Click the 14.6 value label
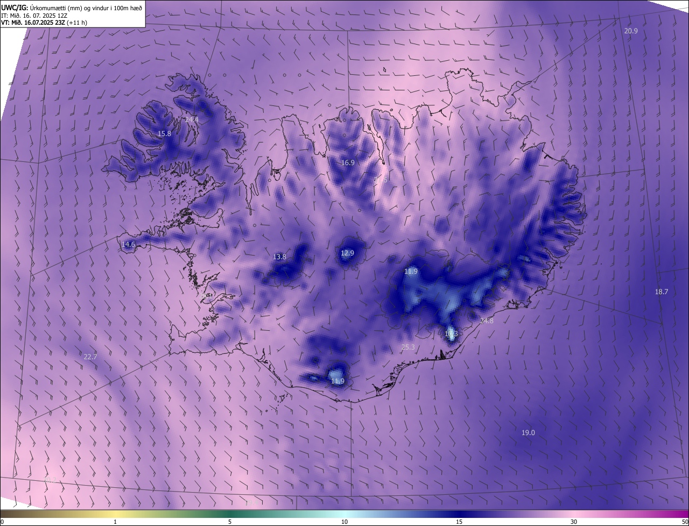 128,245
